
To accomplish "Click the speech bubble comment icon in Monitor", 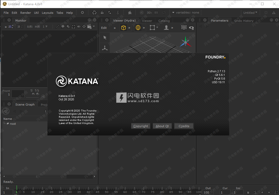I will click(x=63, y=27).
